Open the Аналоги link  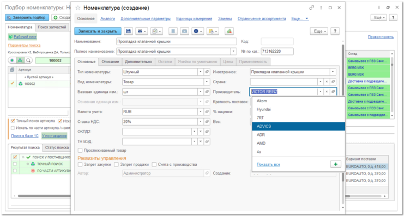[x=107, y=18]
